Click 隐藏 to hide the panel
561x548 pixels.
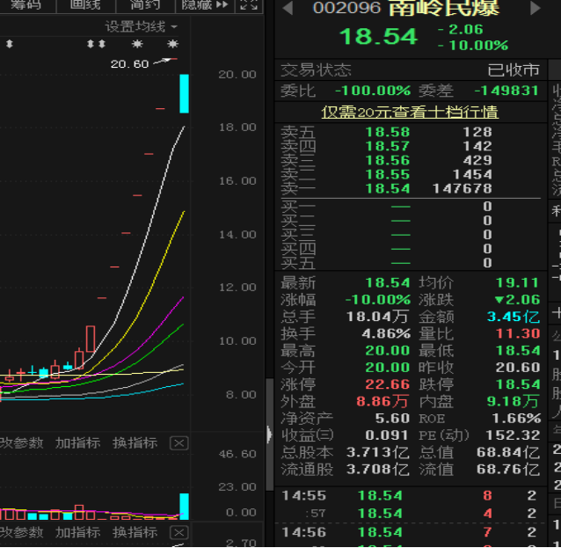pyautogui.click(x=205, y=5)
